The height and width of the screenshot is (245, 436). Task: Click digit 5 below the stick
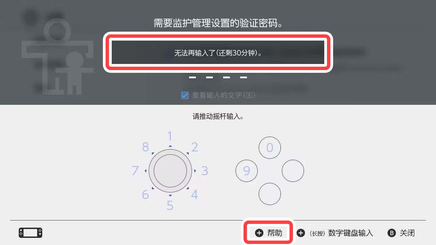170,206
